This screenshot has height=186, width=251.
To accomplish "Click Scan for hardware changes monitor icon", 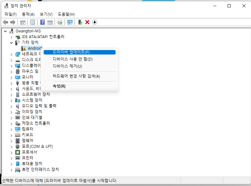I will coord(70,22).
